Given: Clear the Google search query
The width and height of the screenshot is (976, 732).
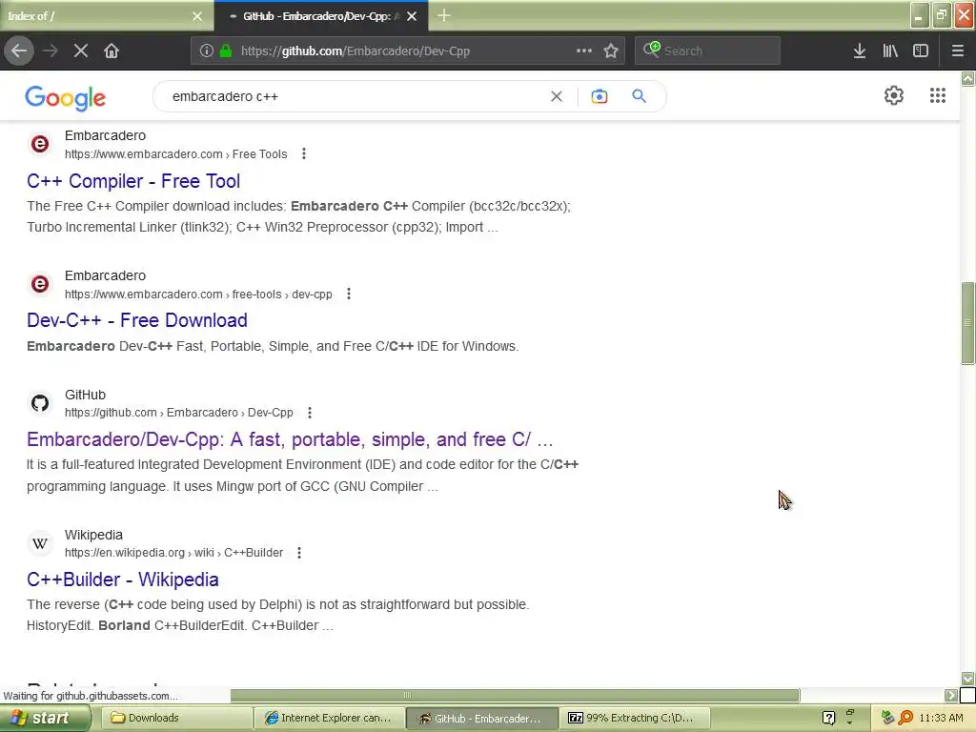Looking at the screenshot, I should (x=557, y=96).
